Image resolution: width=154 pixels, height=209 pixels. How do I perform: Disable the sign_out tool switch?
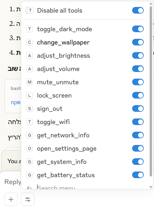pyautogui.click(x=138, y=108)
